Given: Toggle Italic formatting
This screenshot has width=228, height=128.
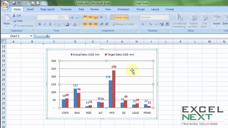Looking at the screenshot, I should tap(45, 24).
